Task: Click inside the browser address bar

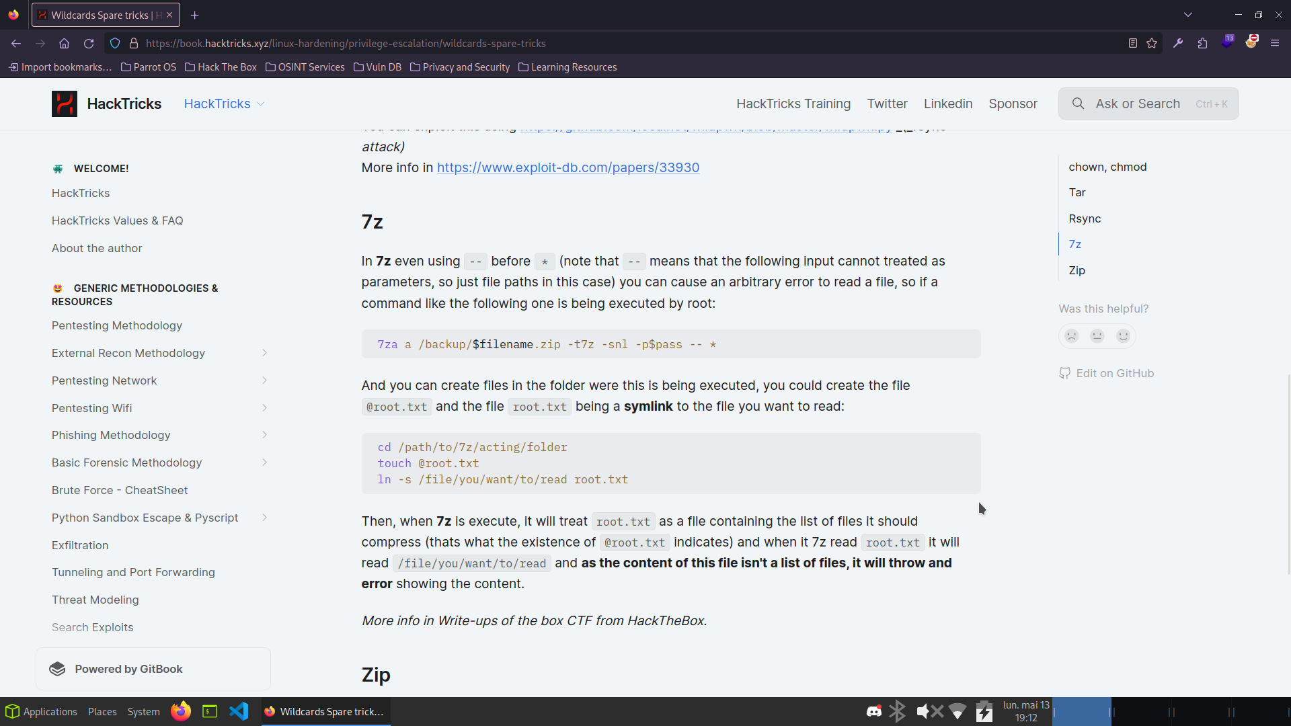Action: pos(605,43)
